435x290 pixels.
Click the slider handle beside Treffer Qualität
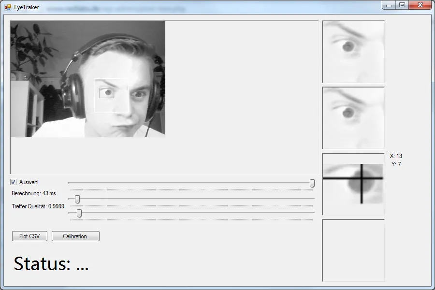click(x=79, y=213)
